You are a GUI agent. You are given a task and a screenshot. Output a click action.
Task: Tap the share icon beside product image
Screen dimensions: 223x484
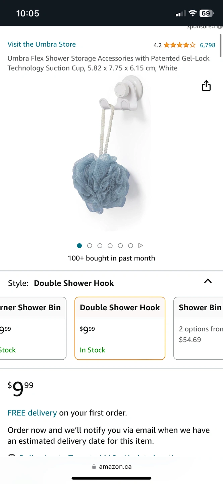tap(206, 86)
